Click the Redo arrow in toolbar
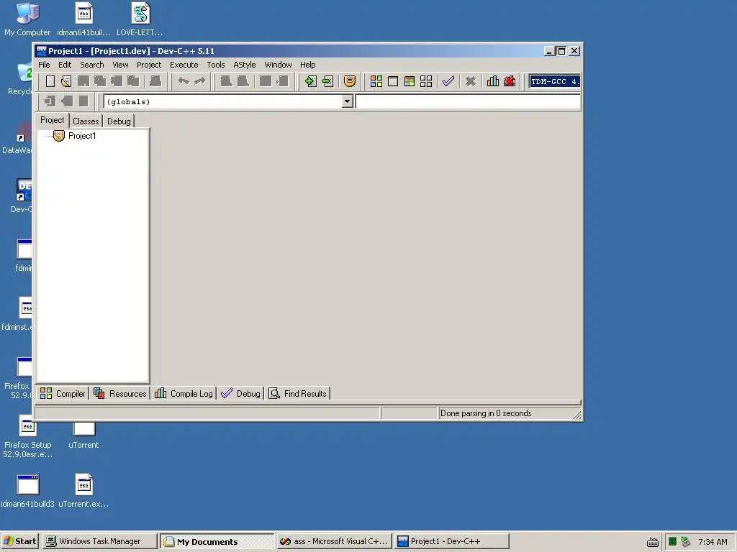This screenshot has height=552, width=737. point(200,81)
